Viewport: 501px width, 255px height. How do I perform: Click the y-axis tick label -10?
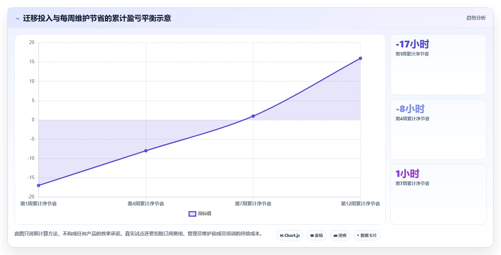coord(31,158)
